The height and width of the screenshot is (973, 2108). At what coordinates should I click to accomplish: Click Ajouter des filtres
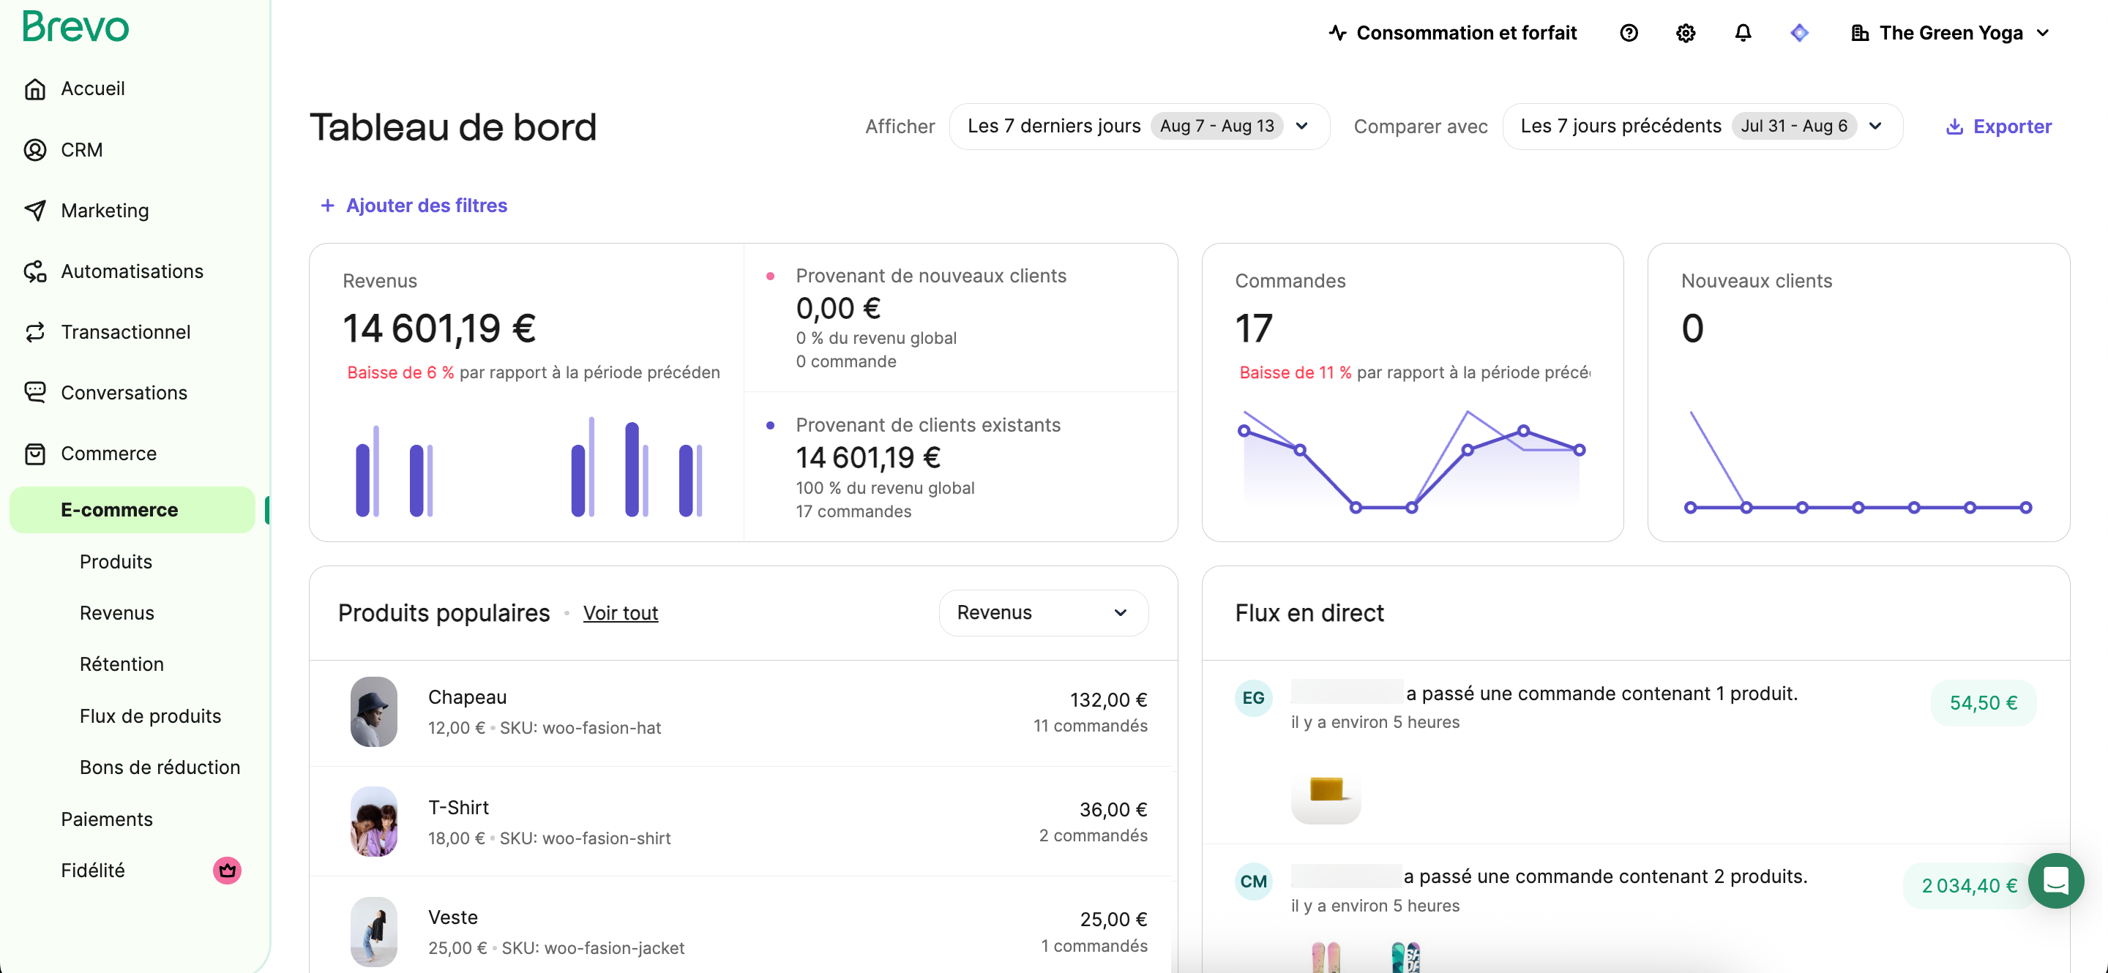(414, 206)
